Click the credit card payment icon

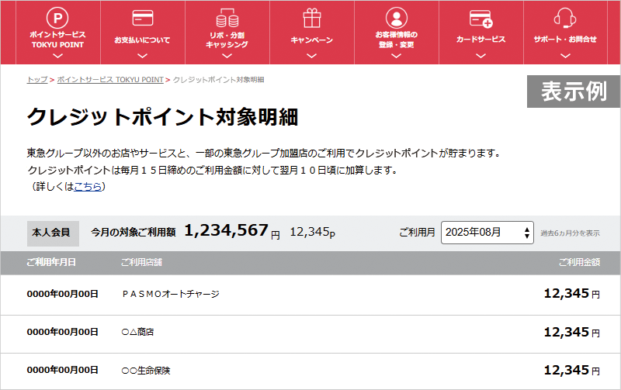pos(142,17)
